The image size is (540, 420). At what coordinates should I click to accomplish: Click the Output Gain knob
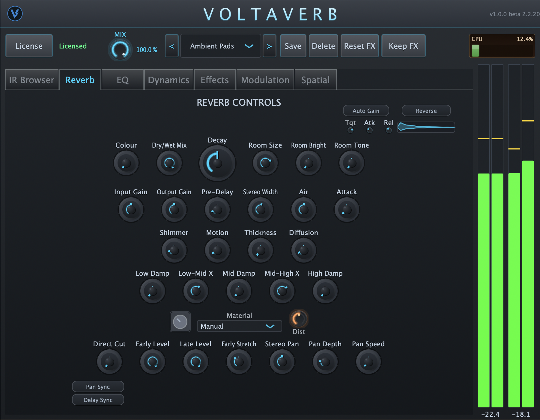click(x=174, y=210)
